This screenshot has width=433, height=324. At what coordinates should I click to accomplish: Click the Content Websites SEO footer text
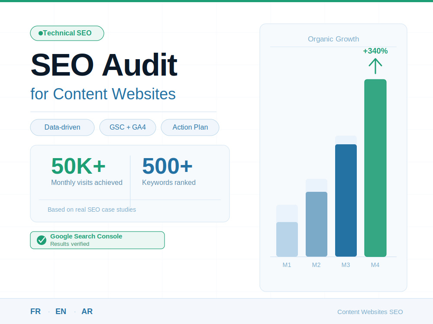pyautogui.click(x=370, y=312)
